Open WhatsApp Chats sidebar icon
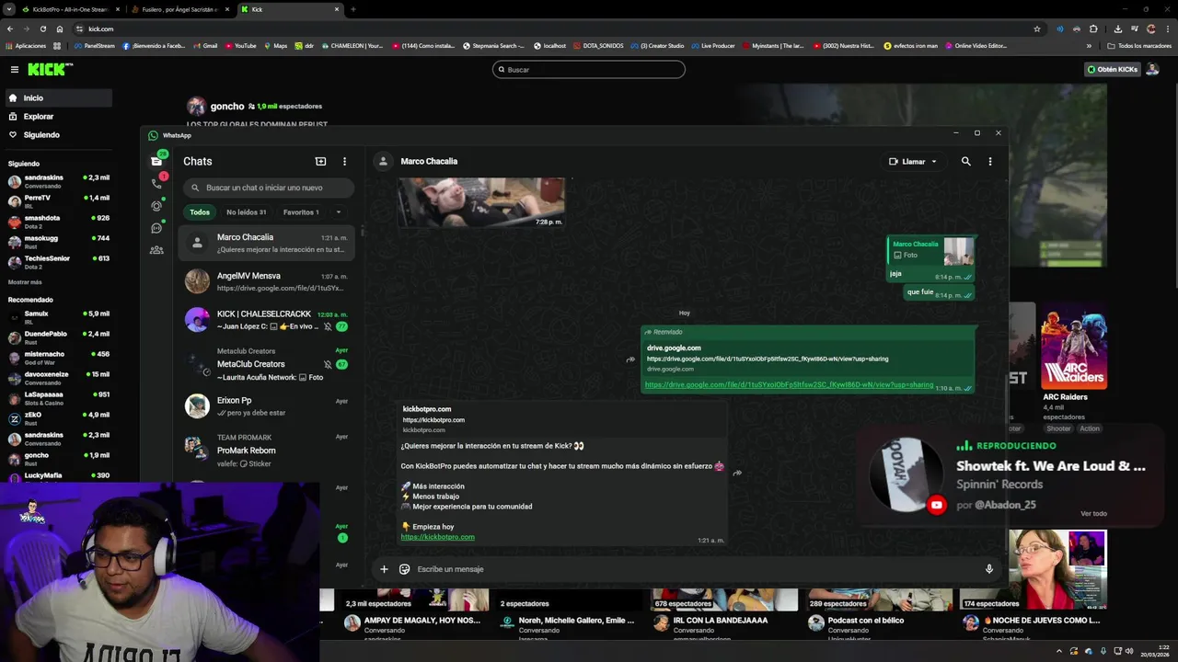 pos(156,161)
